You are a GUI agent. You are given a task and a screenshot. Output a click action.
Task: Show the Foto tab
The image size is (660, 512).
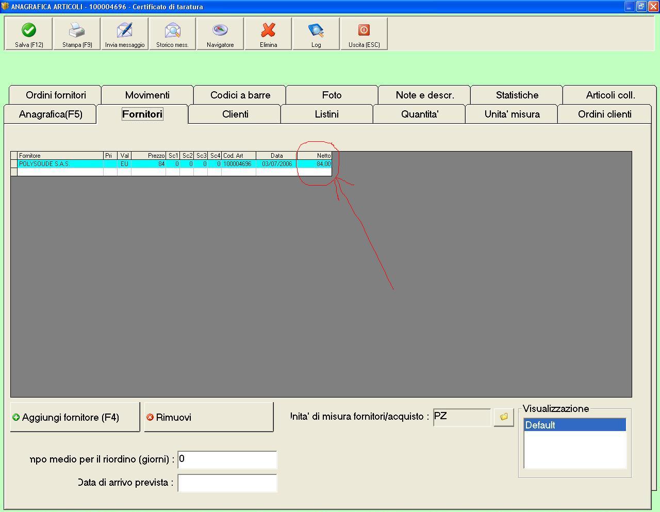[332, 95]
